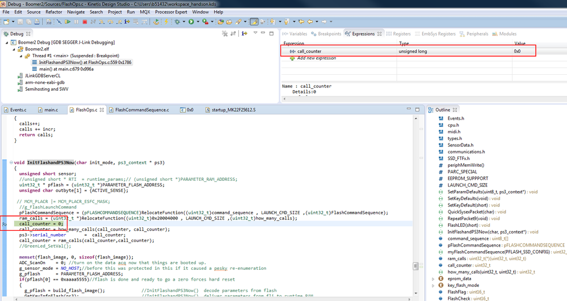Image resolution: width=567 pixels, height=301 pixels.
Task: Collapse the Boomer2 Debug launch tree node
Action: click(x=7, y=43)
